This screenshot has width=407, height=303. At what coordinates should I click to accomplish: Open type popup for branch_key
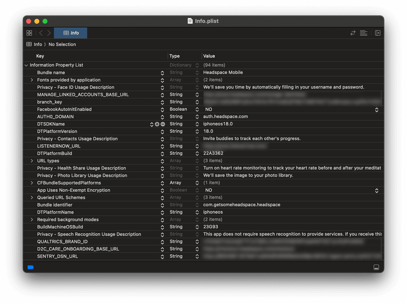197,102
